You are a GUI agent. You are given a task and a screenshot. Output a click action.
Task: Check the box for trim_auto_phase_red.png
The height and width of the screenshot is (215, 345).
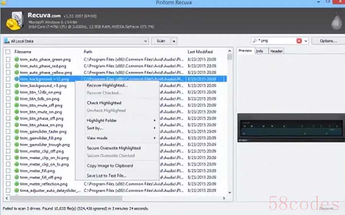(x=8, y=66)
